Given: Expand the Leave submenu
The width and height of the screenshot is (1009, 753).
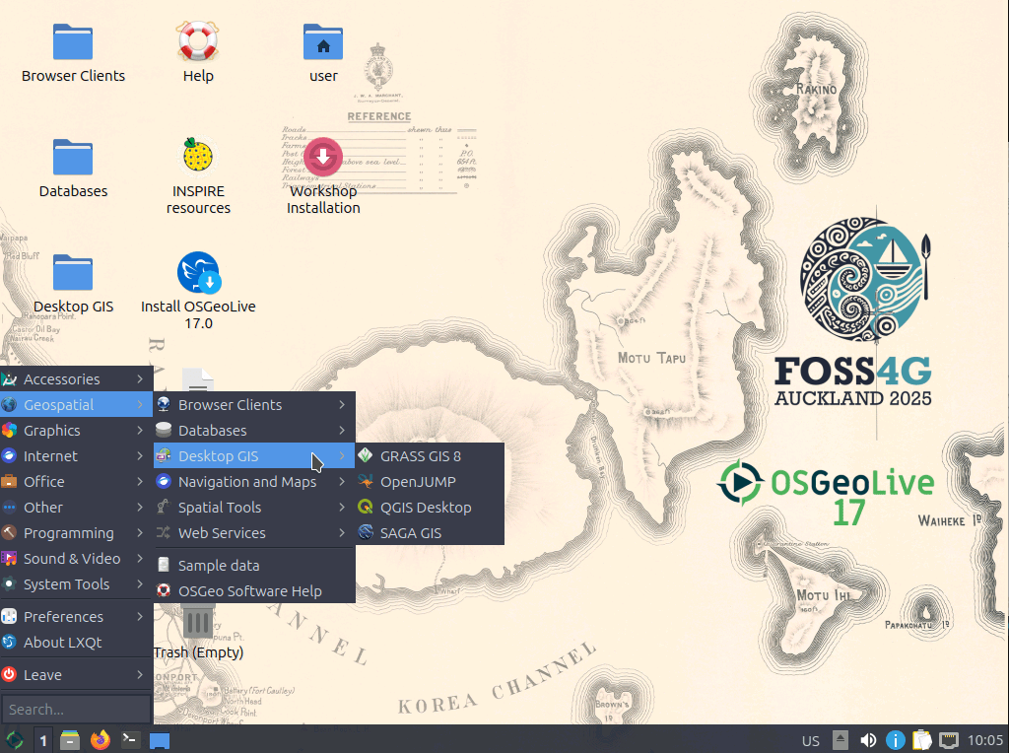Looking at the screenshot, I should (76, 675).
